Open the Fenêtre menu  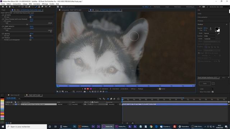[x=52, y=4]
